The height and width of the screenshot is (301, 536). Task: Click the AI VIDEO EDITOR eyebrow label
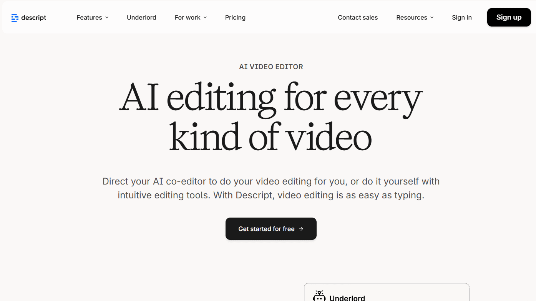[x=271, y=67]
